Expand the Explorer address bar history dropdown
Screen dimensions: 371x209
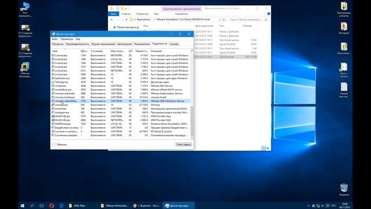220,20
